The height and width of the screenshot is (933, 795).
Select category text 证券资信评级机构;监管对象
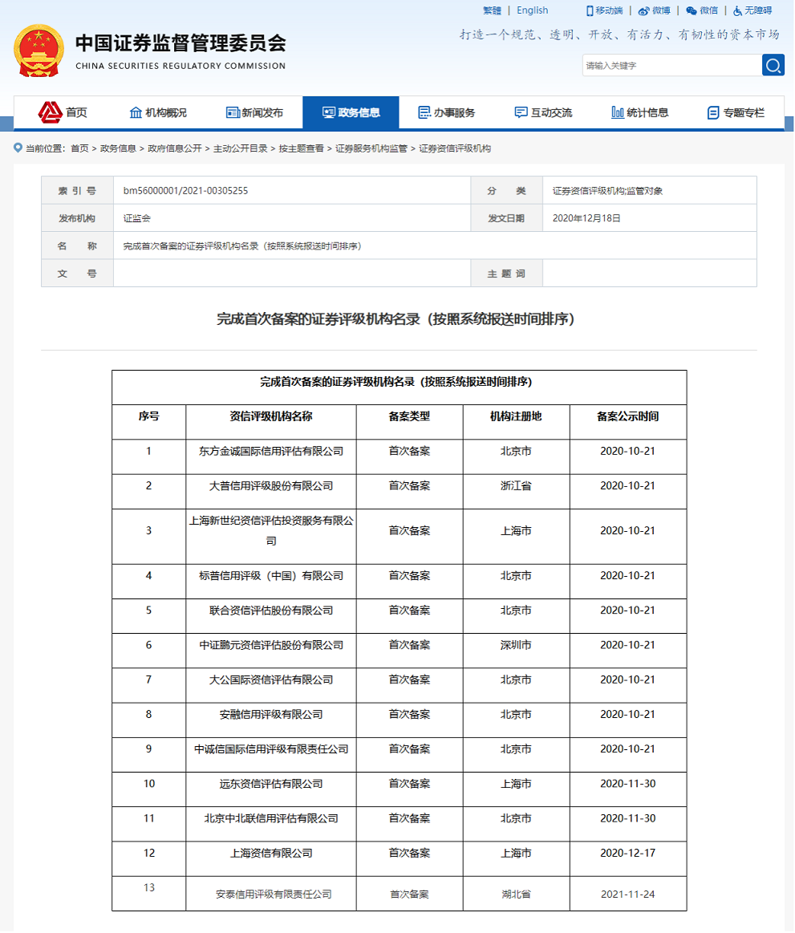pyautogui.click(x=607, y=190)
